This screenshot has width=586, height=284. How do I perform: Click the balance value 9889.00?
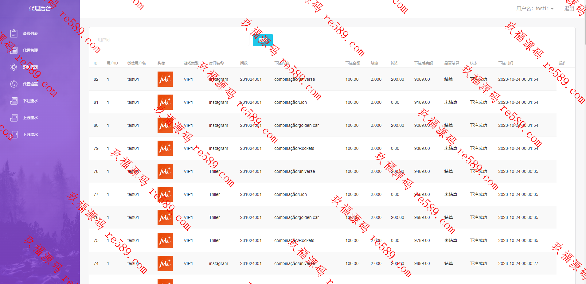coord(422,263)
